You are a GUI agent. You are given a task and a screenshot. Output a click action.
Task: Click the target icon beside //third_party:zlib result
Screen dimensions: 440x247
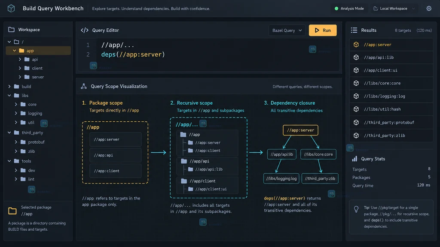(356, 136)
